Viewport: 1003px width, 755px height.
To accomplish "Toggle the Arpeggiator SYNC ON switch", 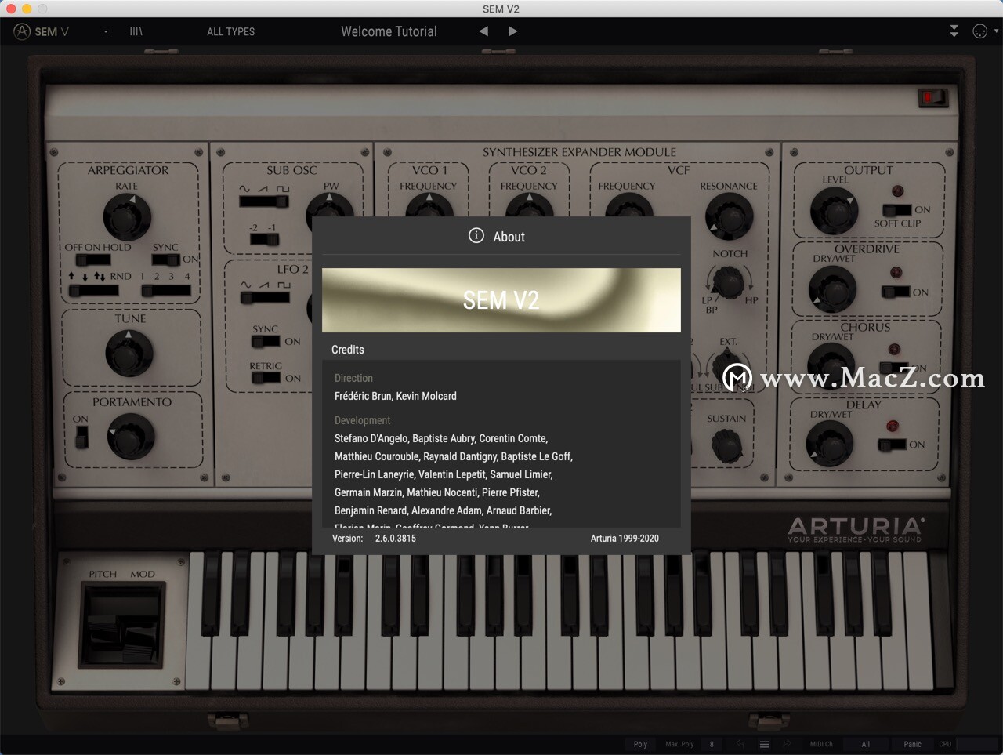I will (166, 260).
